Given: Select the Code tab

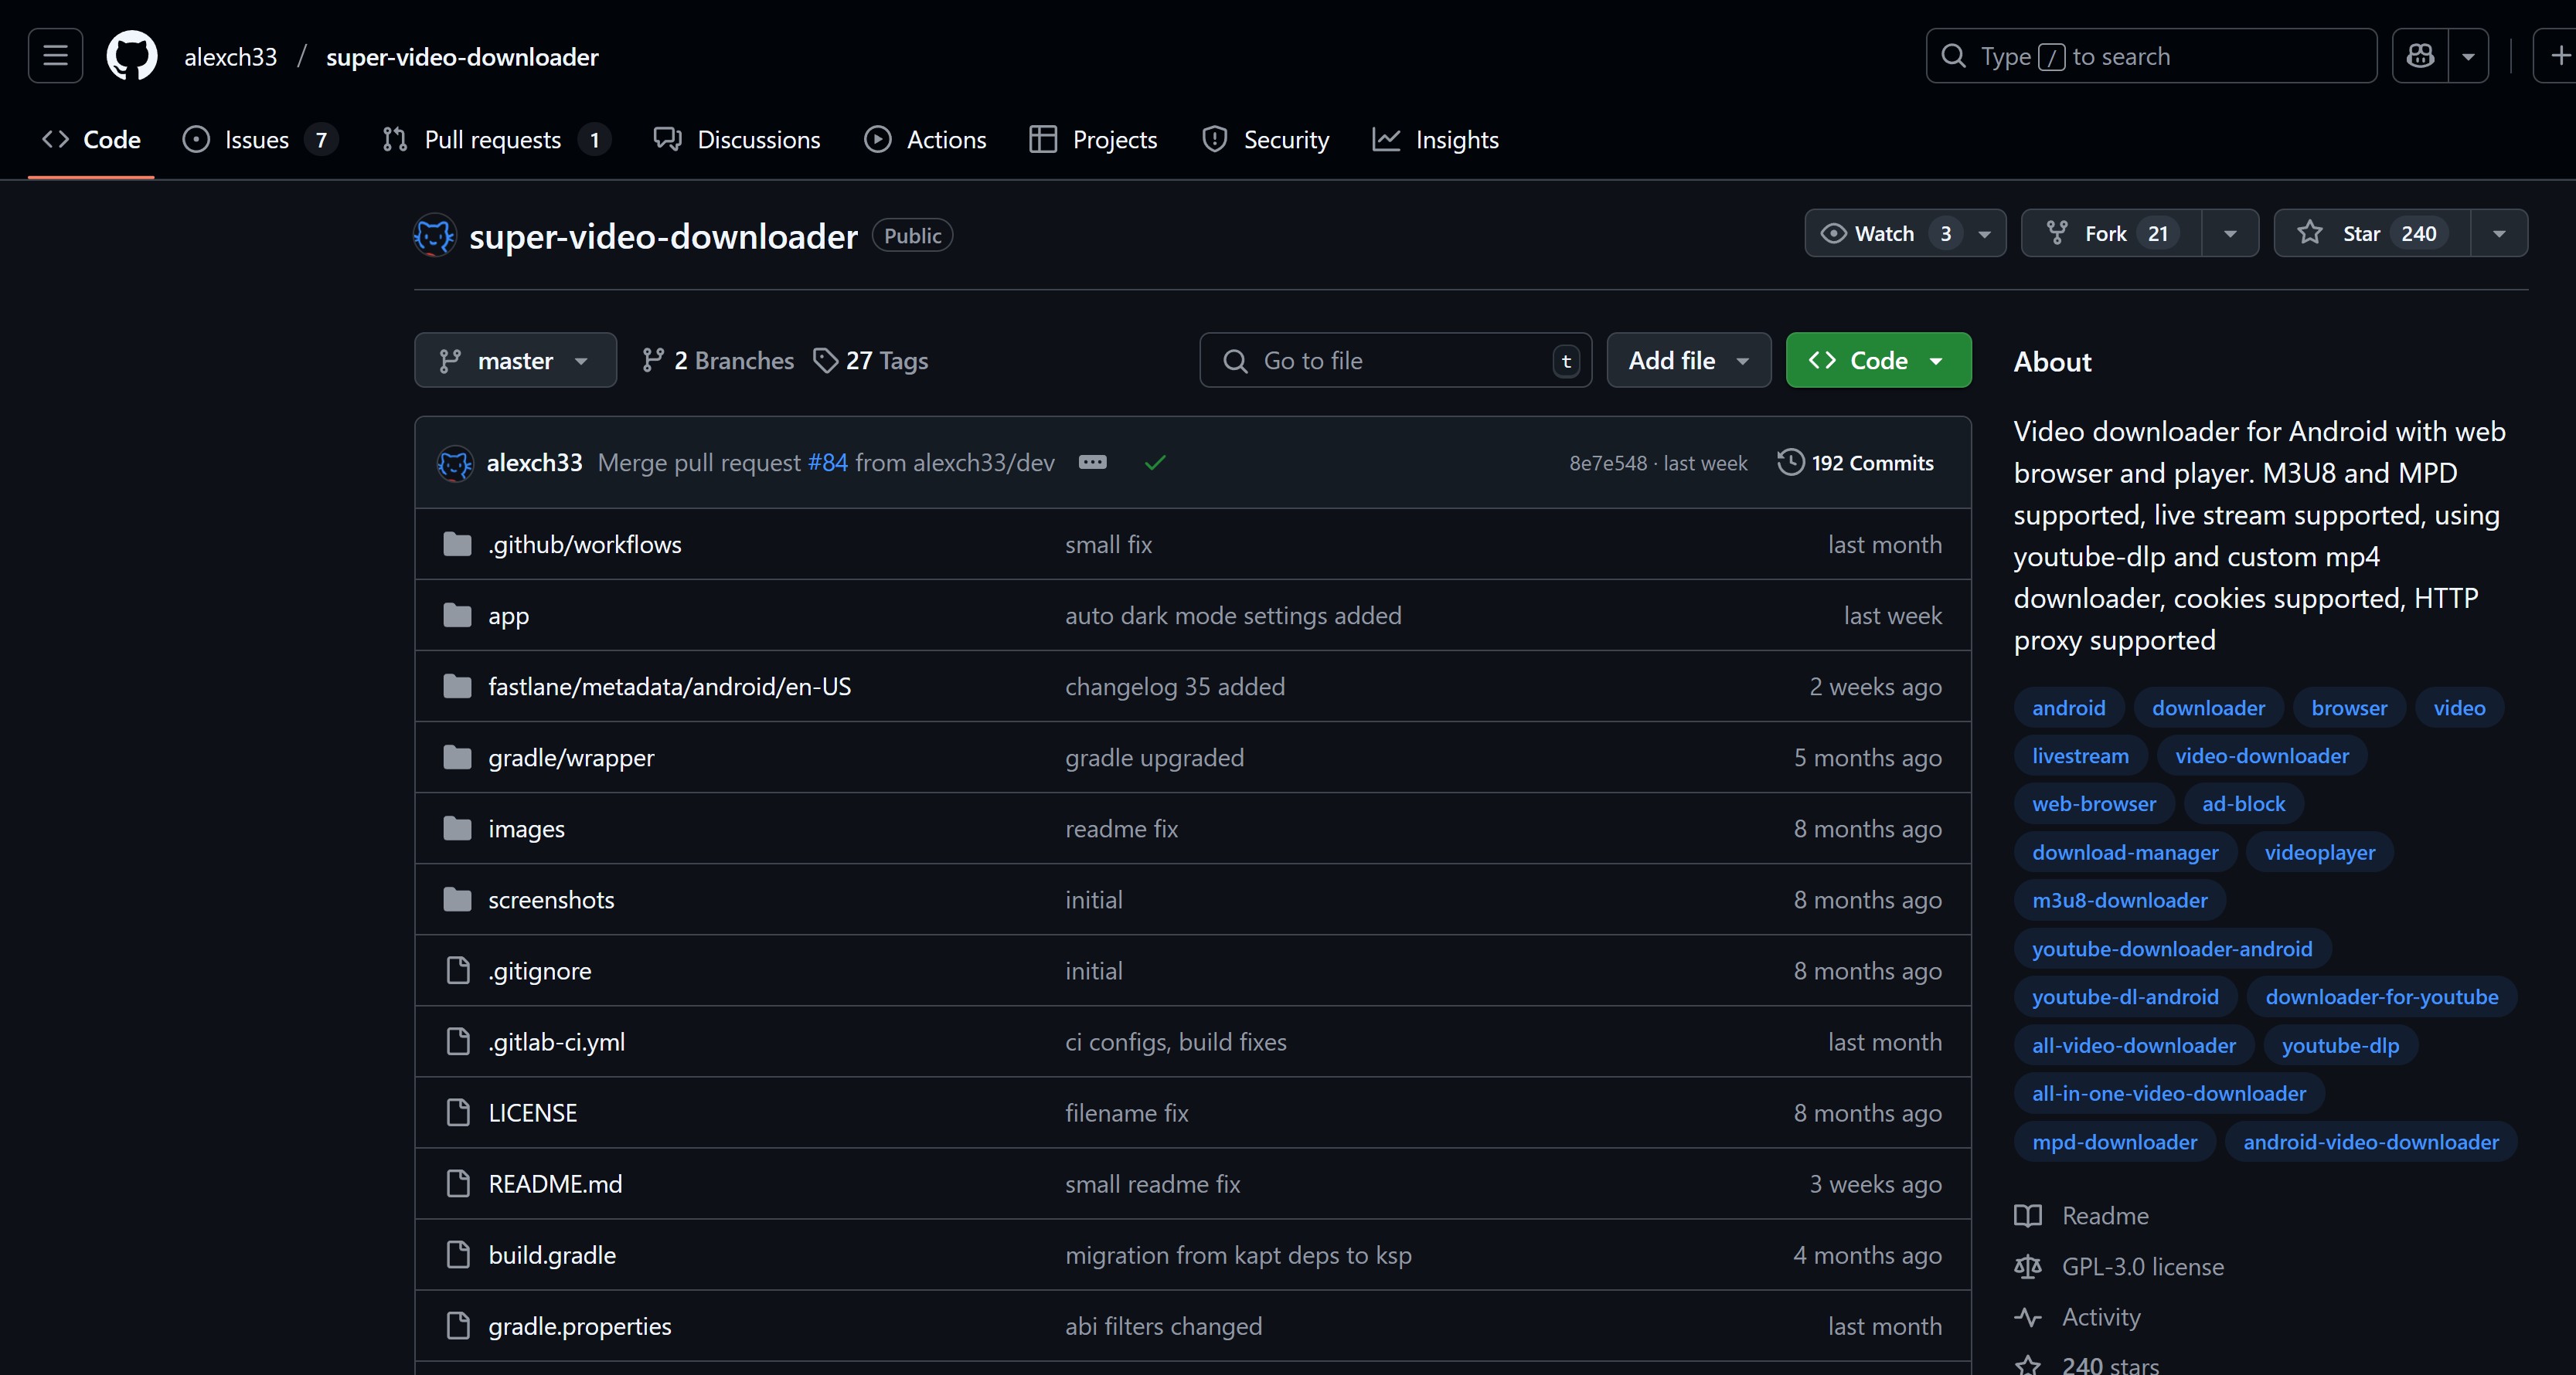Looking at the screenshot, I should [91, 140].
